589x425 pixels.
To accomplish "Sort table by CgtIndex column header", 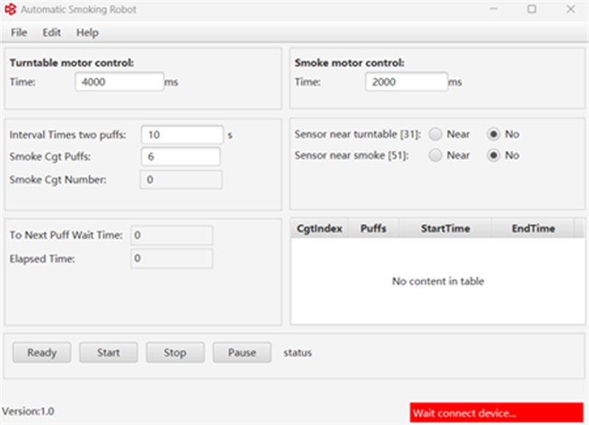I will coord(320,228).
